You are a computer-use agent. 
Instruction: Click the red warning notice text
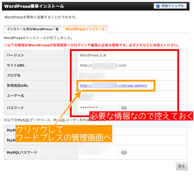coord(92,45)
